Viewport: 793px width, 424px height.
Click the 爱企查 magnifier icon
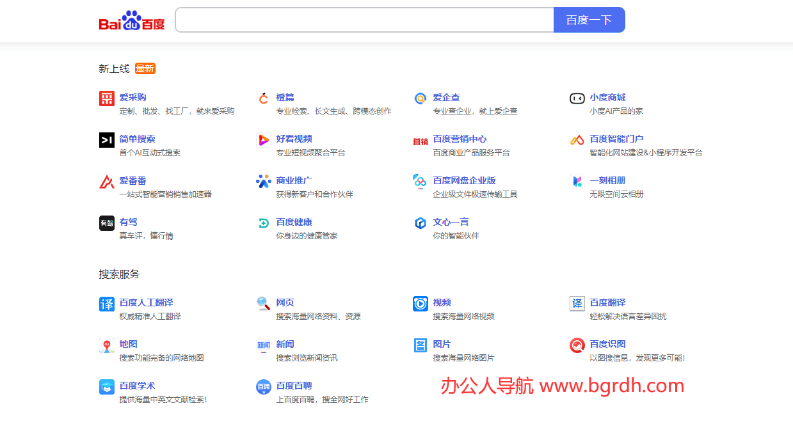coord(420,98)
